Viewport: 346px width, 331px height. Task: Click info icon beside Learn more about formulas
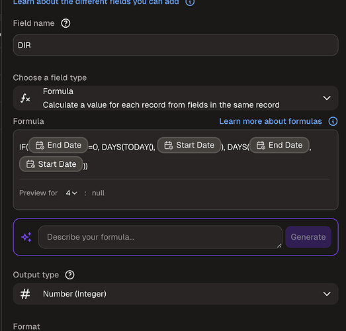tap(333, 121)
